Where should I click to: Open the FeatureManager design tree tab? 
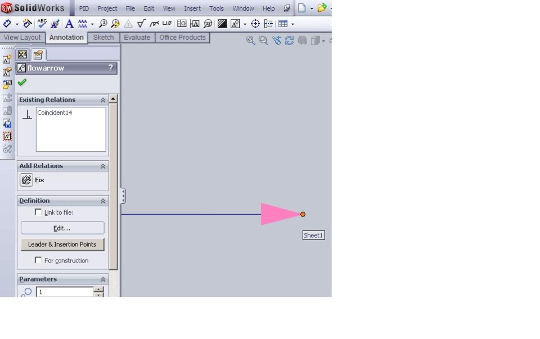(x=22, y=55)
